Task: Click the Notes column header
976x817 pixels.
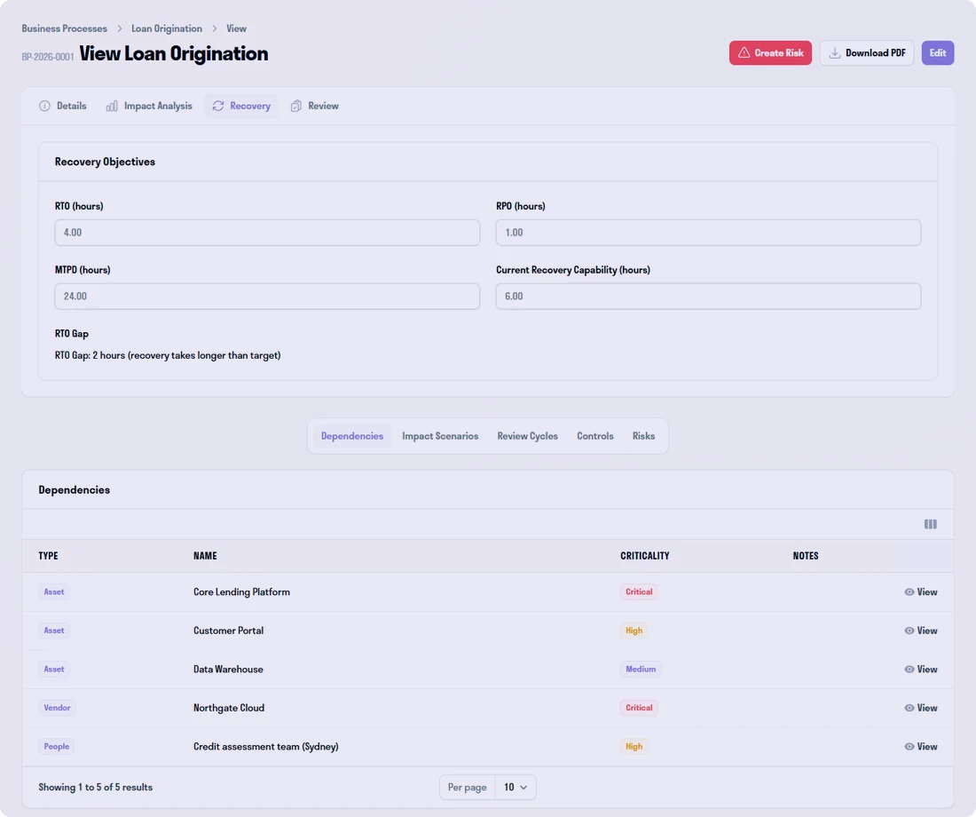Action: (806, 556)
